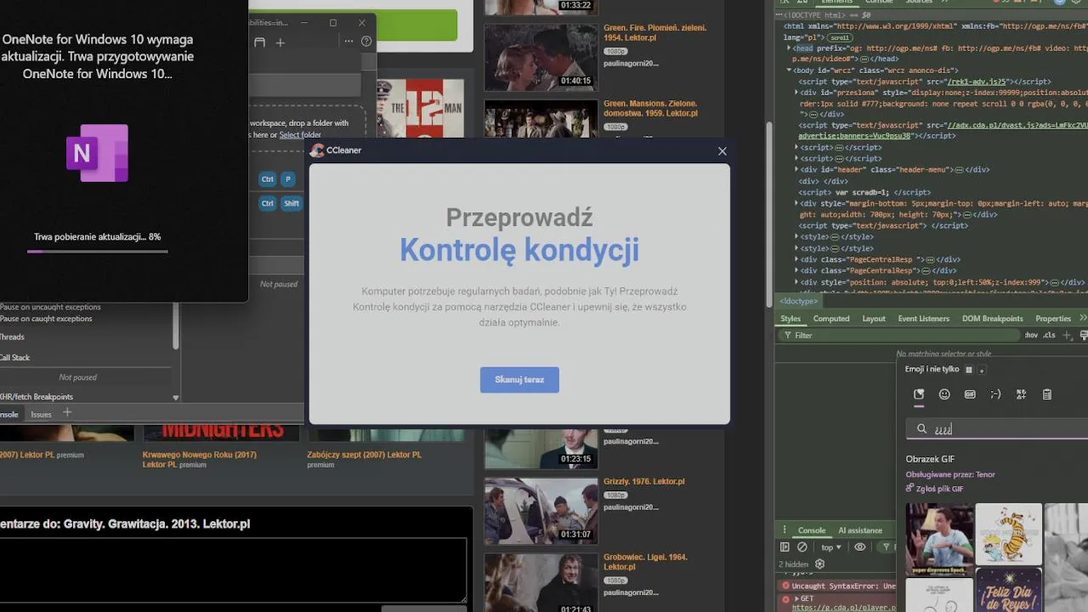Screen dimensions: 1088x612
Task: Click the help question mark in the background window
Action: point(366,42)
